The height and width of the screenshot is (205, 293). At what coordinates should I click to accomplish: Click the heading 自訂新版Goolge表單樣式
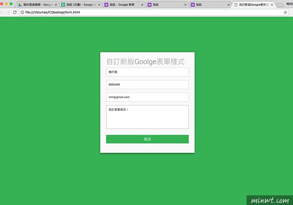coord(146,61)
